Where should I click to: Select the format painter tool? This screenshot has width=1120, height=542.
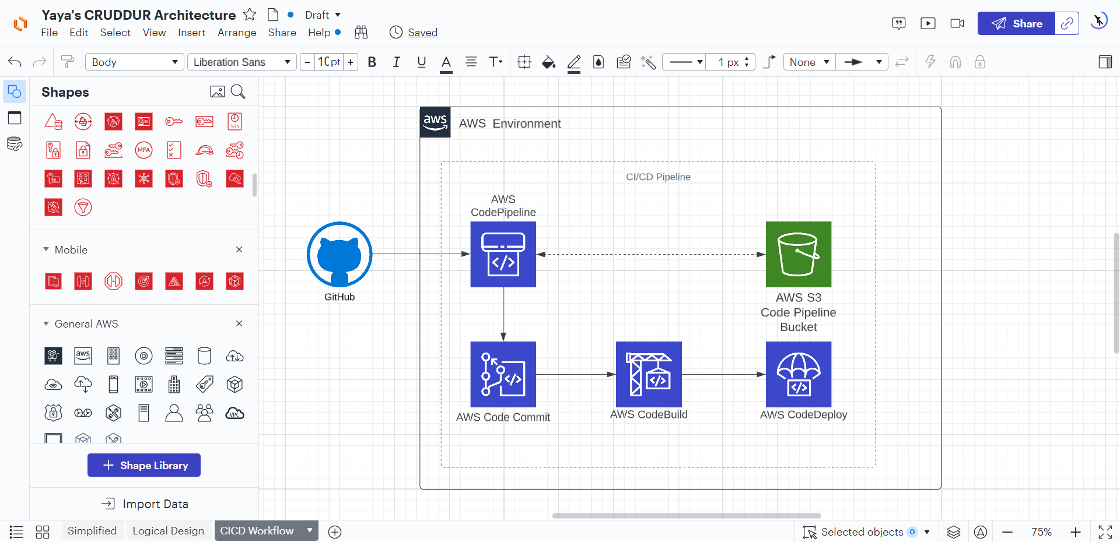coord(68,62)
